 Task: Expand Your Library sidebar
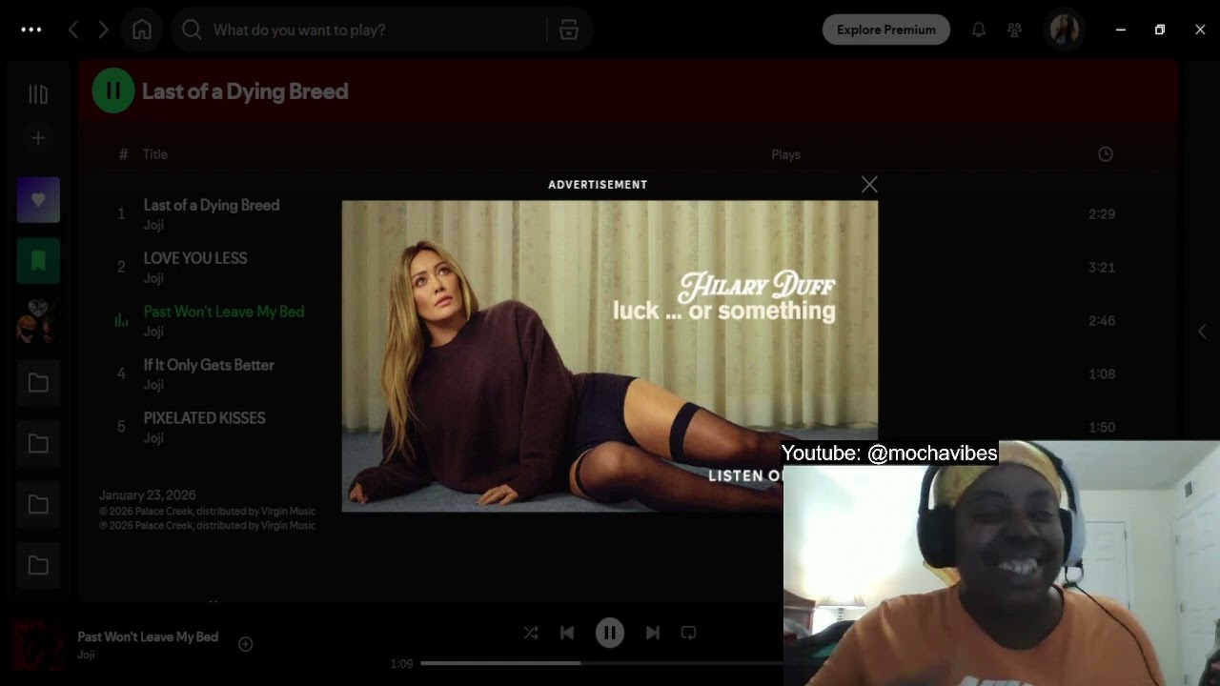click(38, 94)
